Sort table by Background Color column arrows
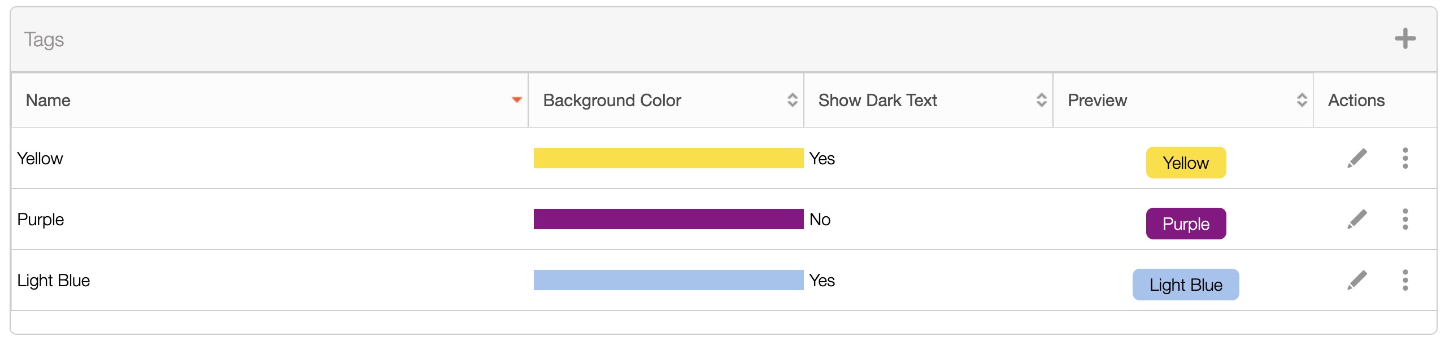Viewport: 1445px width, 341px height. [x=792, y=100]
